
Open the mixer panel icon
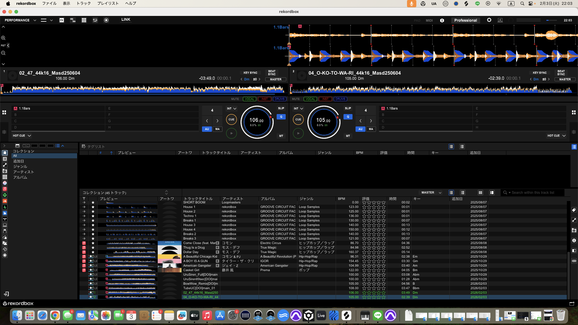click(95, 20)
